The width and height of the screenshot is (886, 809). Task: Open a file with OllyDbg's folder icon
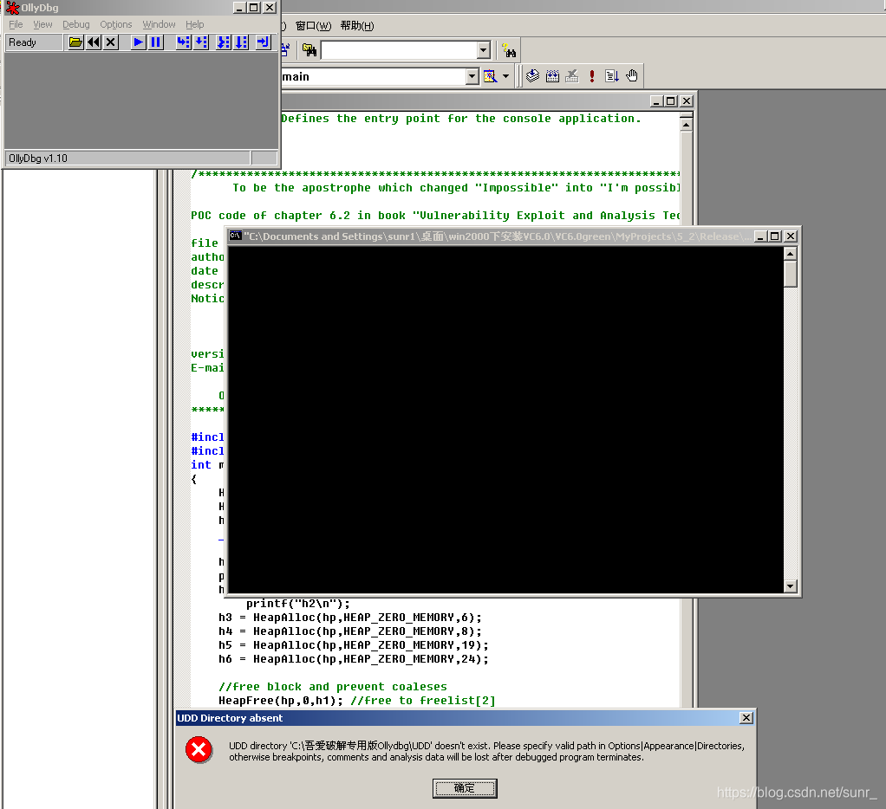click(75, 42)
